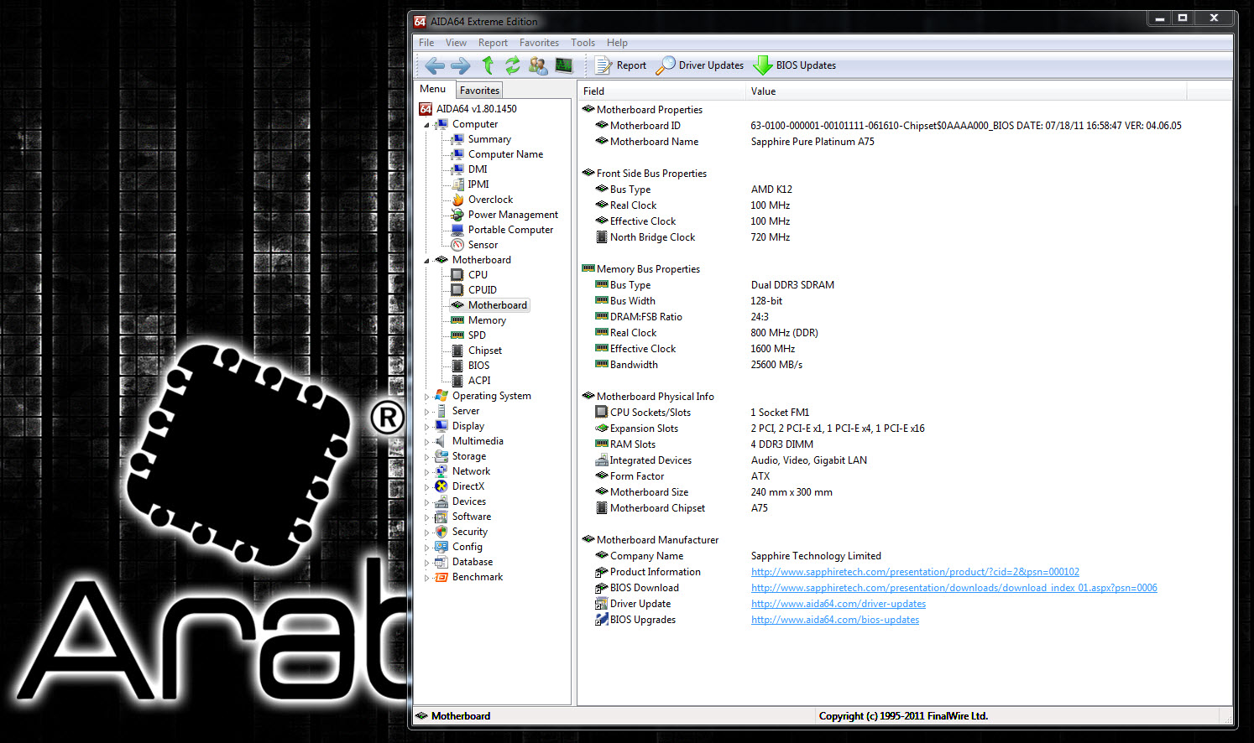Open BIOS Updates from the toolbar
The height and width of the screenshot is (743, 1254).
pos(795,65)
